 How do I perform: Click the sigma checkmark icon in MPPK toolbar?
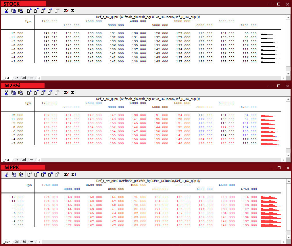pyautogui.click(x=66, y=175)
